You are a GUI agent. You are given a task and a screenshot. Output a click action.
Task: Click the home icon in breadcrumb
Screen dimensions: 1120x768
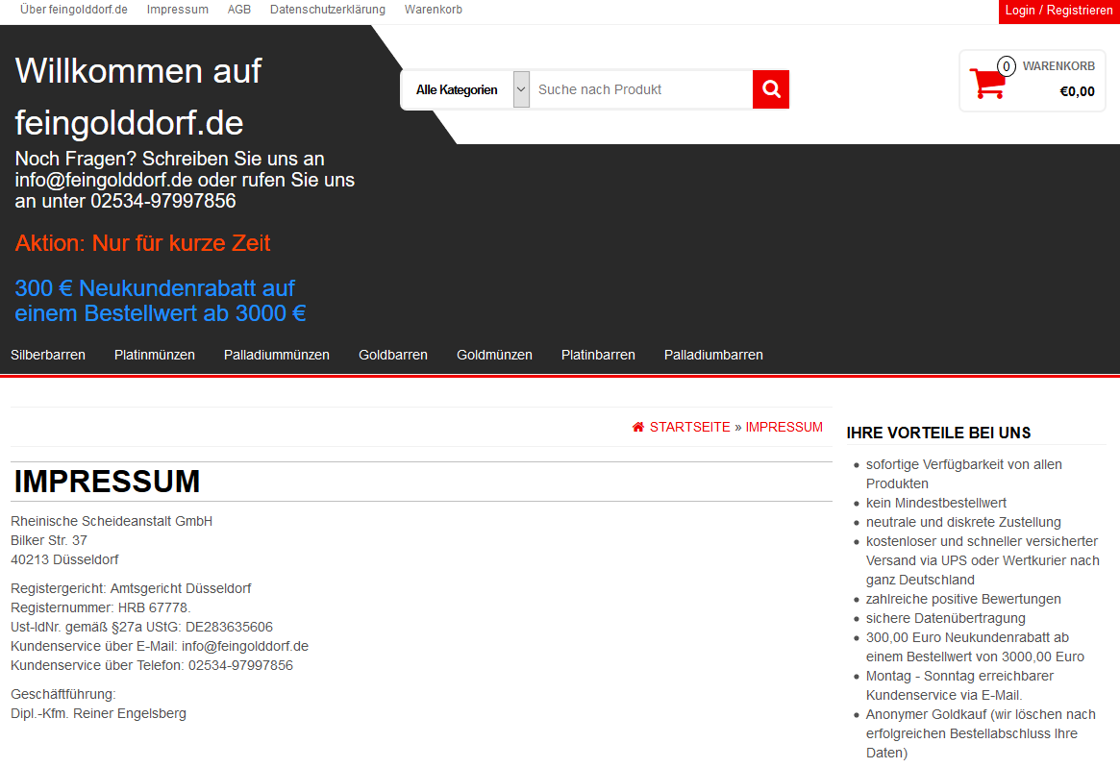coord(638,427)
